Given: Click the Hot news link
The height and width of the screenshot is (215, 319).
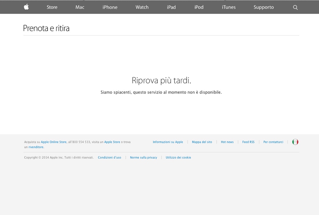Looking at the screenshot, I should coord(227,142).
